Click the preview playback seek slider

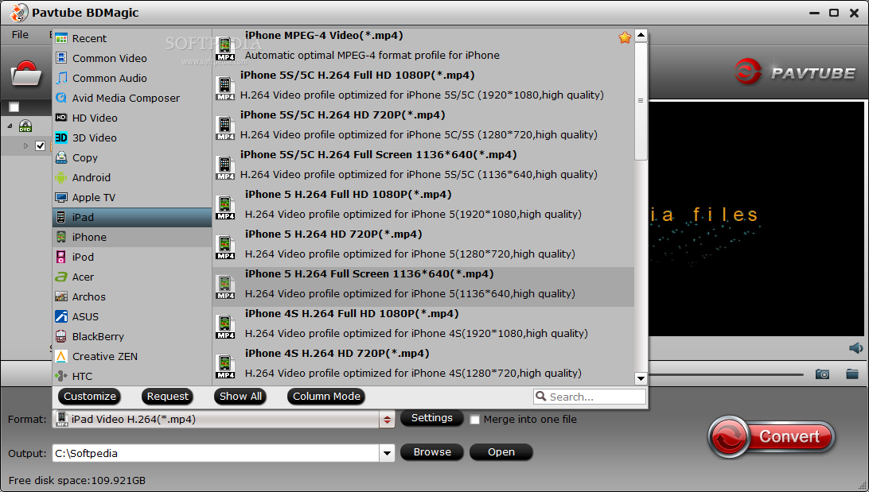point(726,374)
